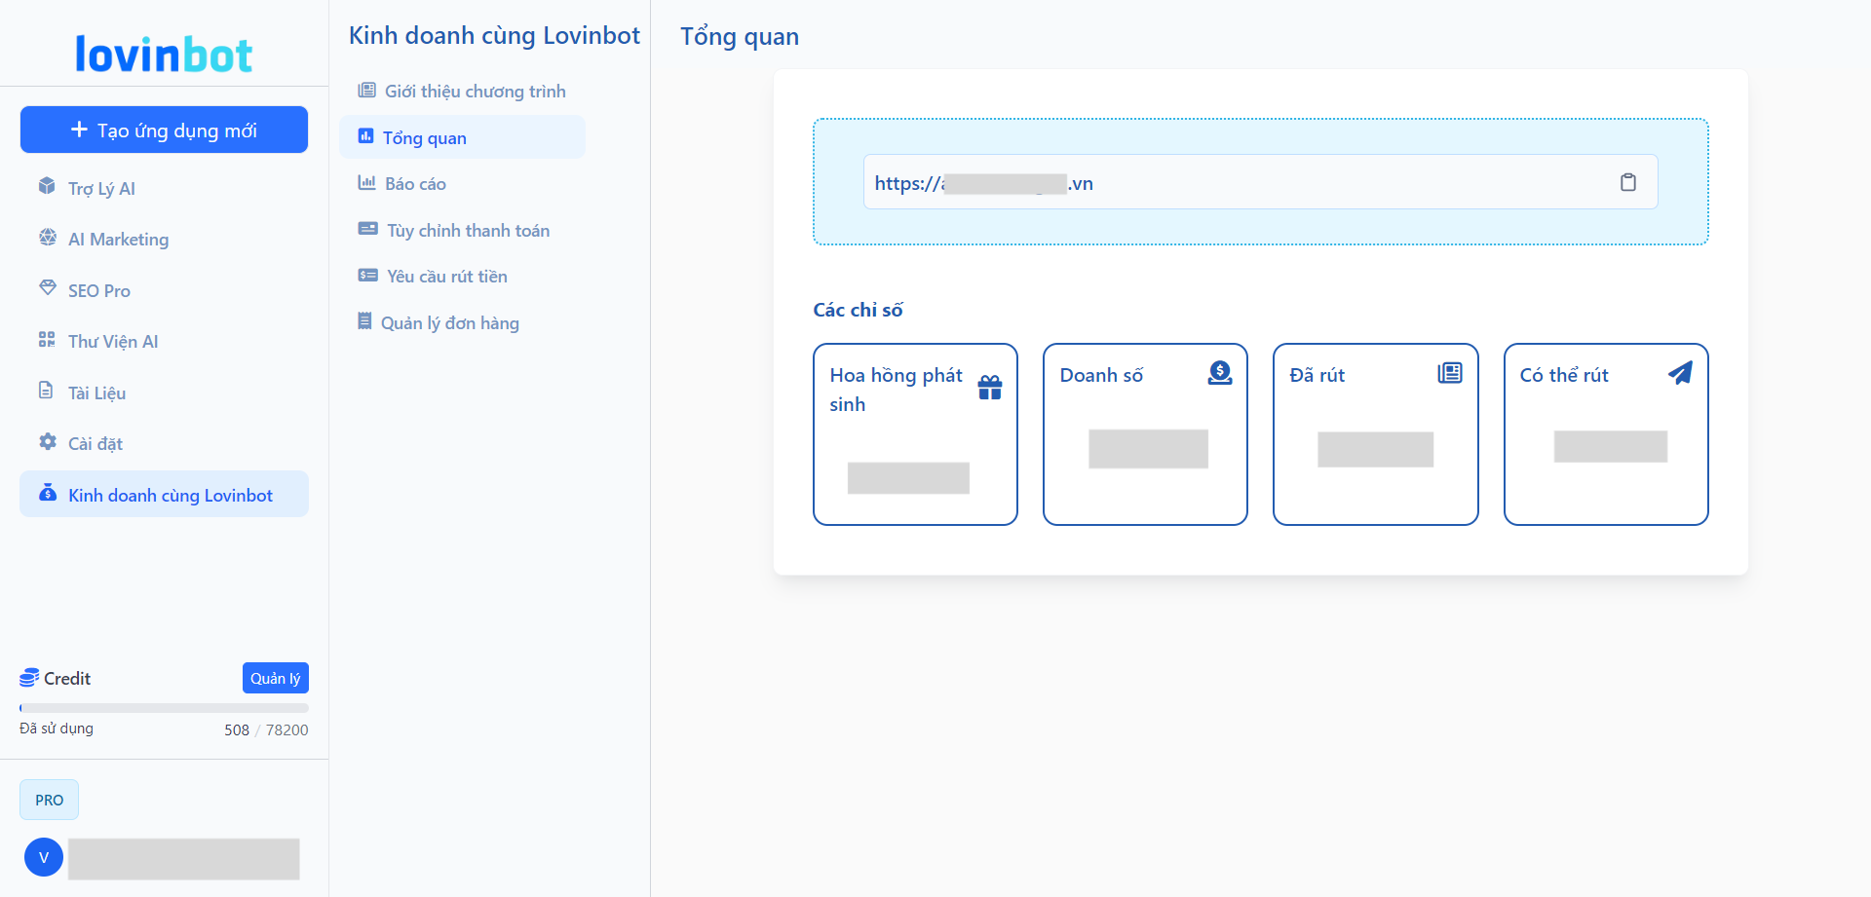Click the dollar coin icon on Doanh số

1220,373
